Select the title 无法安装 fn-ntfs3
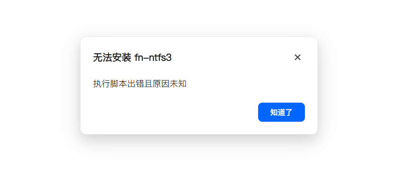Image resolution: width=398 pixels, height=193 pixels. 132,58
